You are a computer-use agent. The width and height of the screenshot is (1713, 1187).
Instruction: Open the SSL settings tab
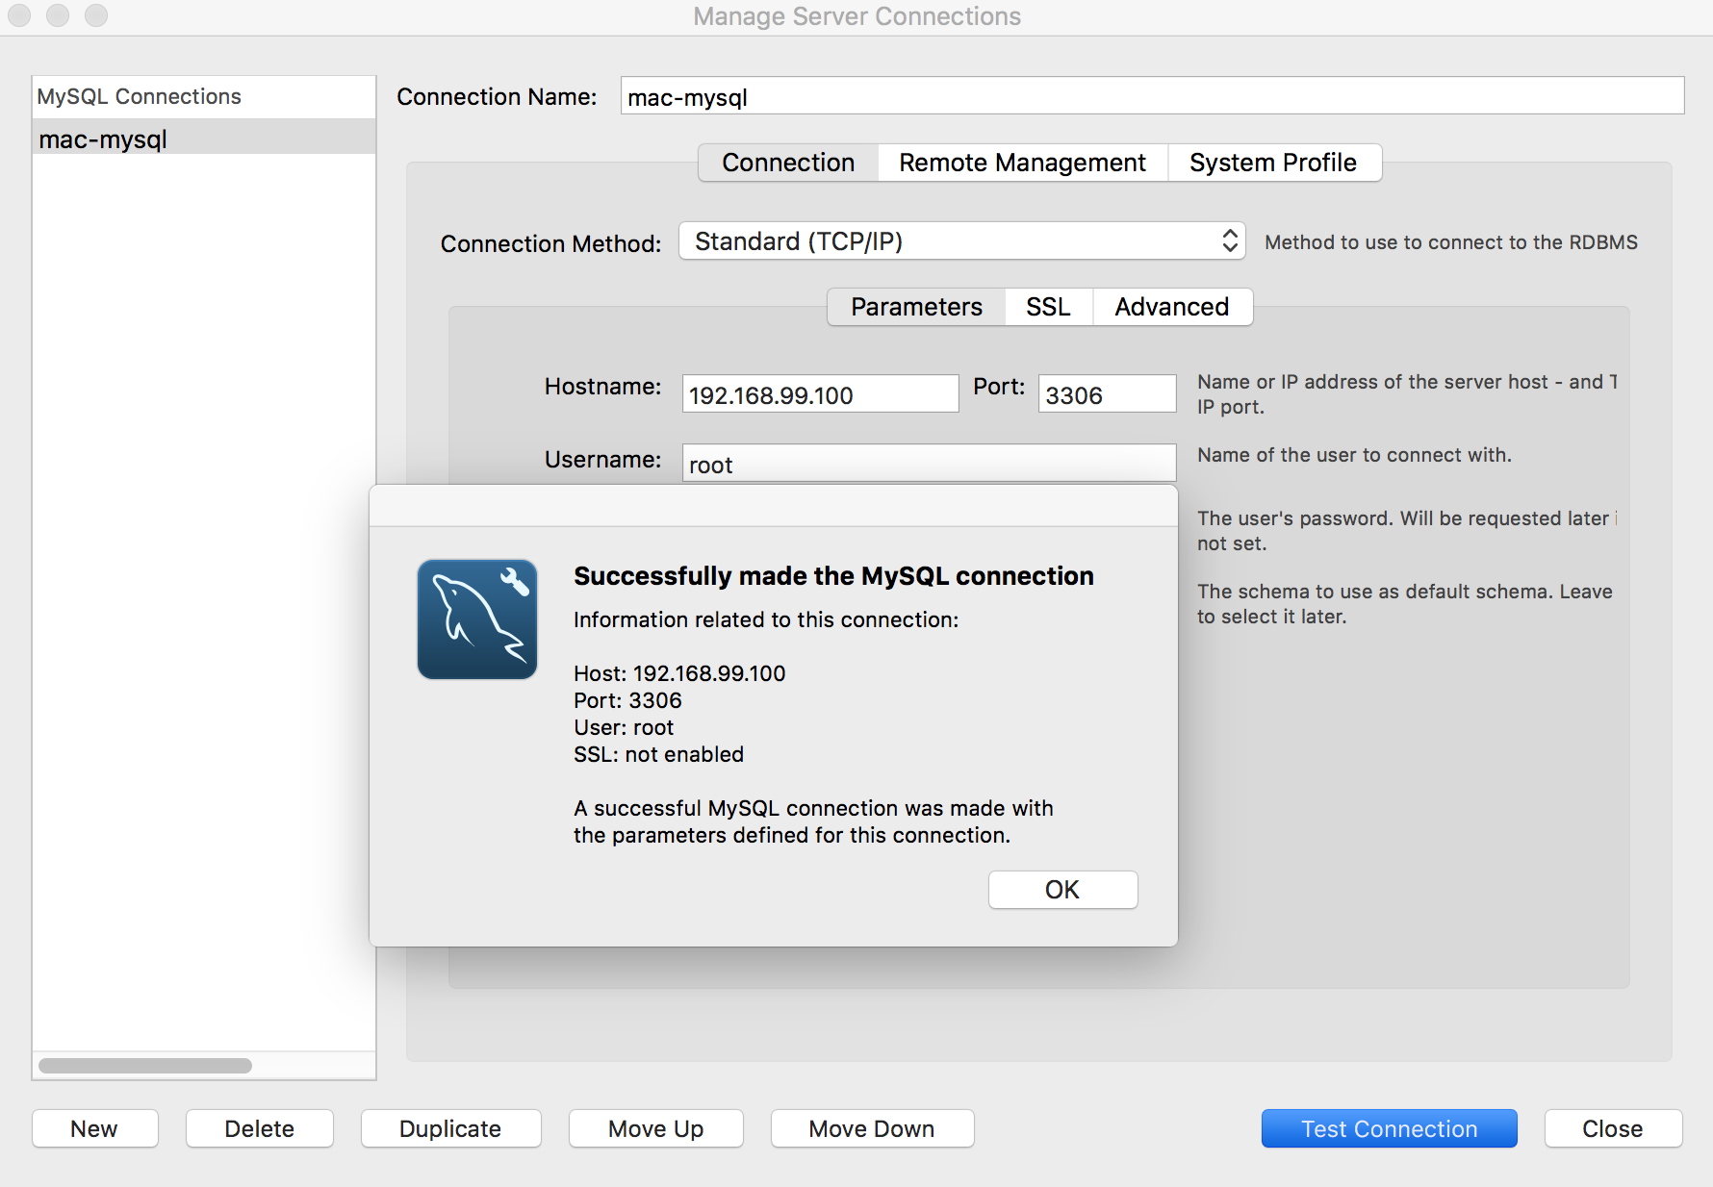[x=1048, y=307]
